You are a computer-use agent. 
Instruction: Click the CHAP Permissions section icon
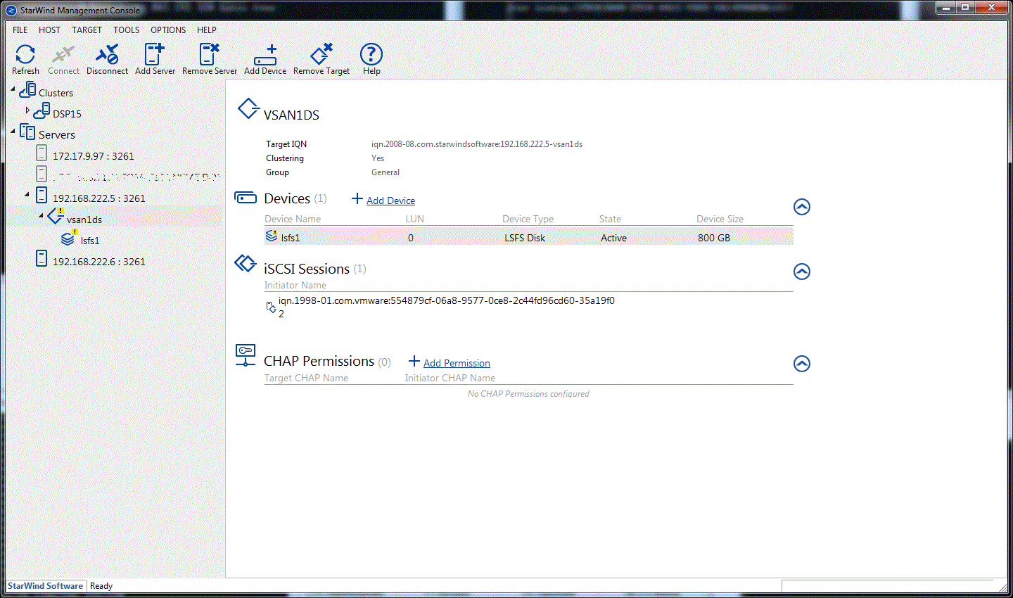(x=246, y=355)
